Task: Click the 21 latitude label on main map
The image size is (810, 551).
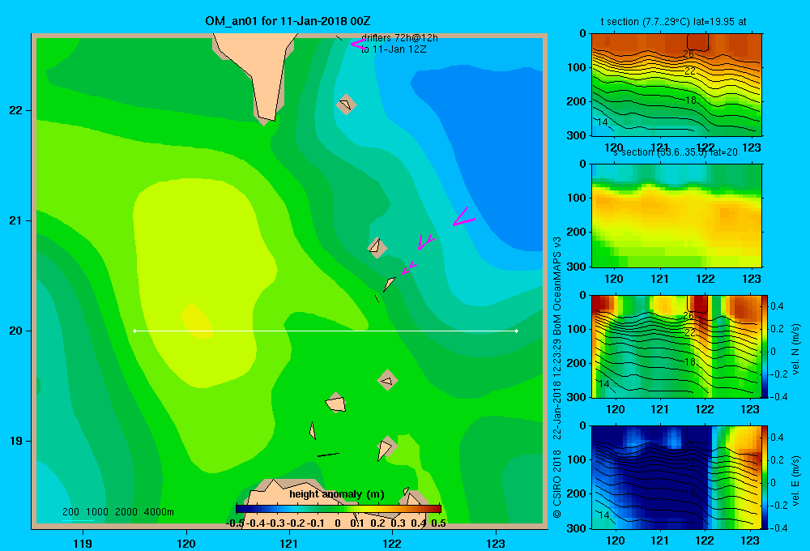Action: click(x=16, y=220)
